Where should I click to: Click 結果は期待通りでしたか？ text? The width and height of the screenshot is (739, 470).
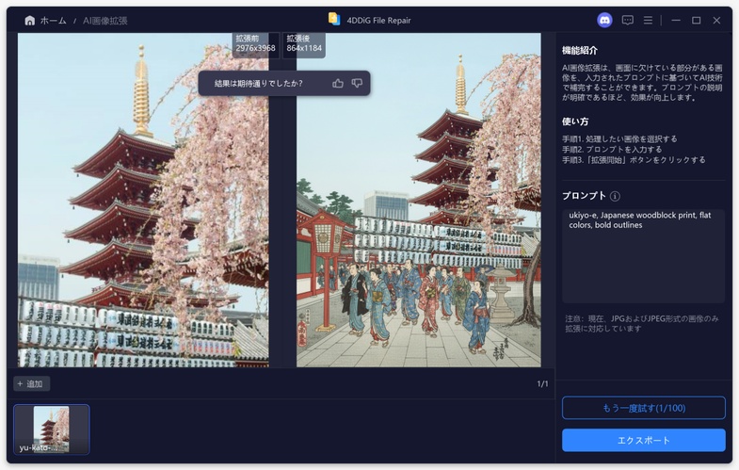(x=258, y=84)
